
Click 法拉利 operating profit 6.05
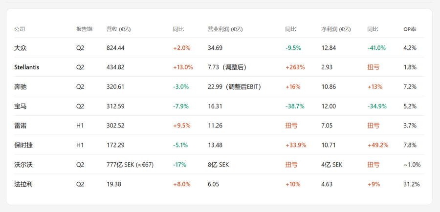[x=214, y=184]
